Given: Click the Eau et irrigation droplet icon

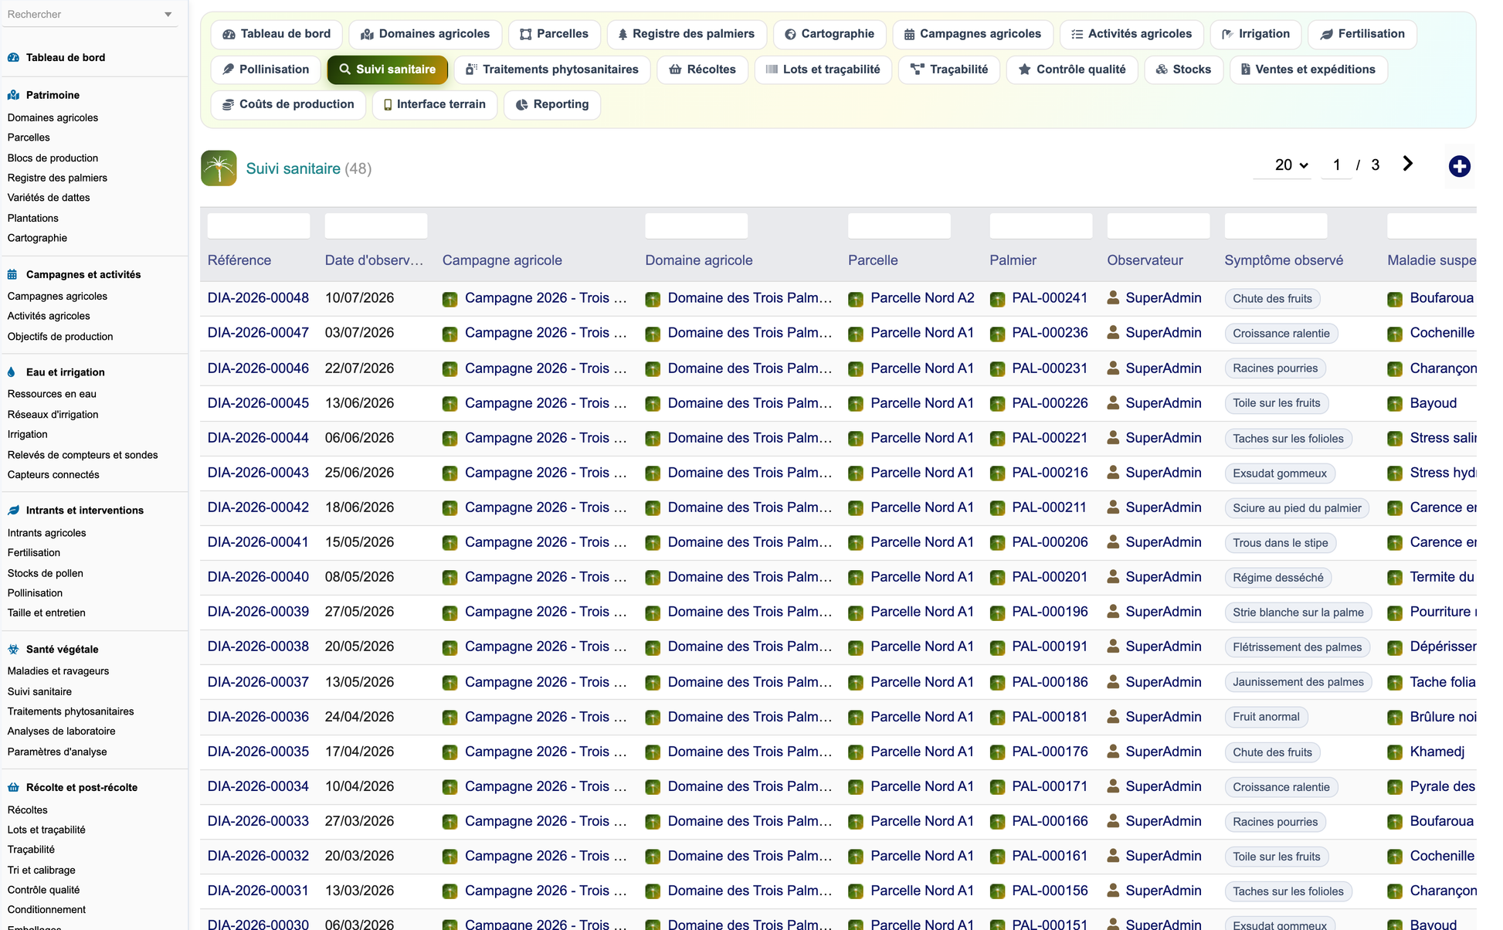Looking at the screenshot, I should 12,372.
